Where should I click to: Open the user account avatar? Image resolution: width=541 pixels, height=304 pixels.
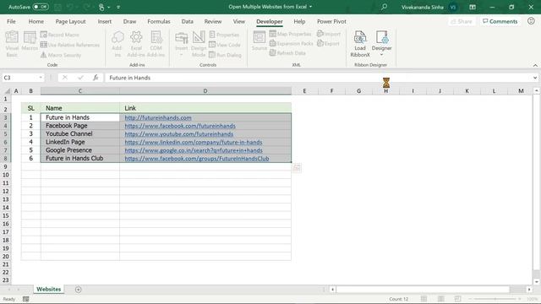point(453,7)
